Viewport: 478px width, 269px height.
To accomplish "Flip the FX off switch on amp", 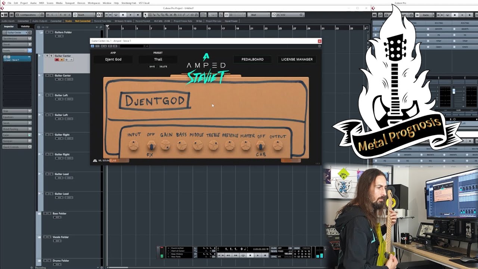I will pos(150,145).
